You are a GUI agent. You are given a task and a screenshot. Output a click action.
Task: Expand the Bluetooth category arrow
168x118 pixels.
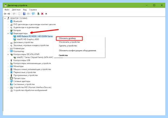(8, 21)
